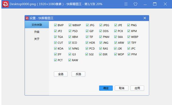The height and width of the screenshot is (105, 172).
Task: Click the logo icon in settings dialog title
Action: 27,18
